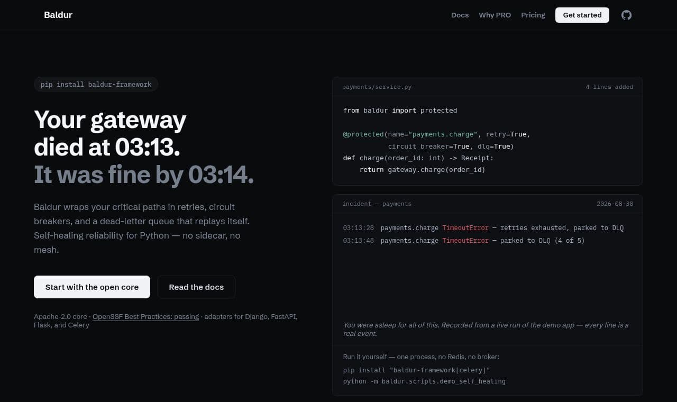Open the Pricing page
The height and width of the screenshot is (402, 677).
[x=533, y=15]
